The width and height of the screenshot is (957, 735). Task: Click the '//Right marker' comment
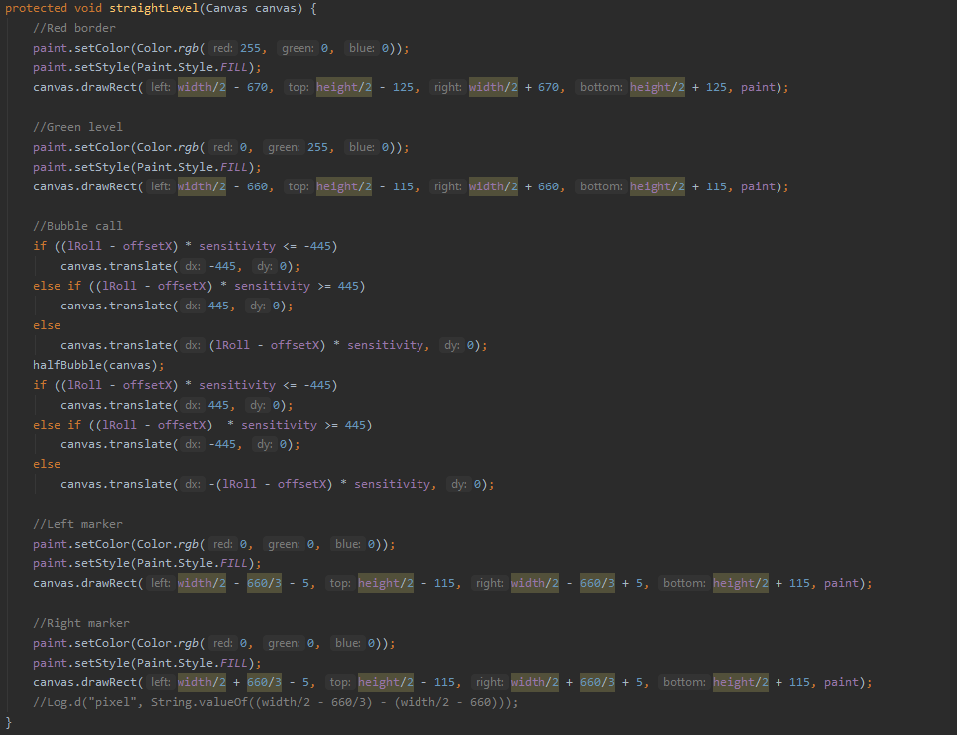81,623
